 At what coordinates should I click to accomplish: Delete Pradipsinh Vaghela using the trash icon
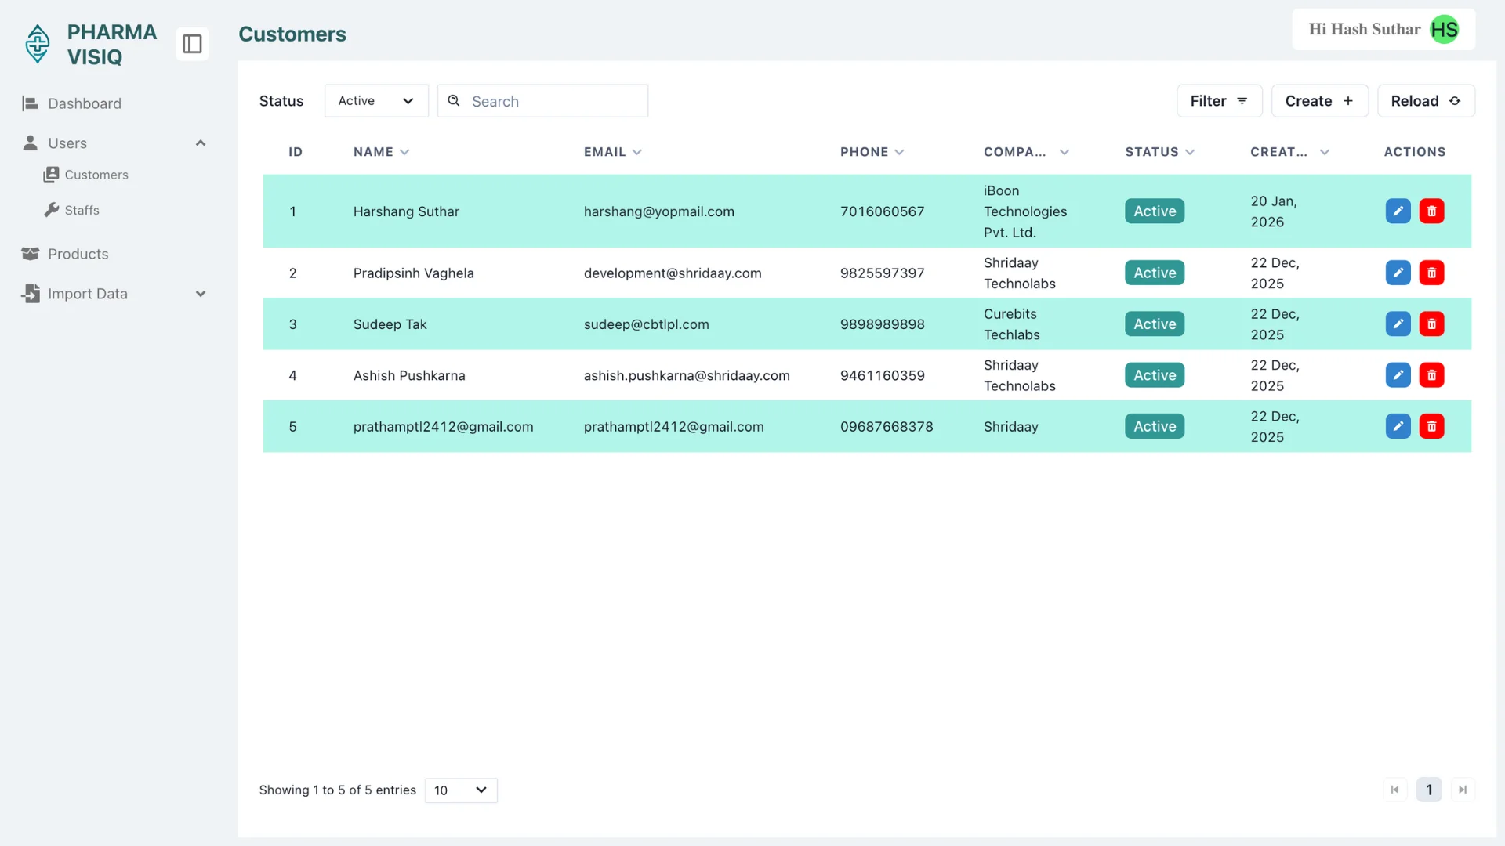pos(1431,273)
